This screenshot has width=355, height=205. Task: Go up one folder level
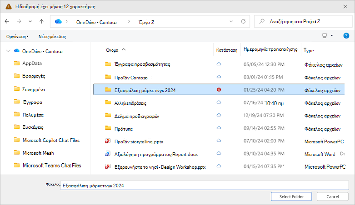pyautogui.click(x=41, y=21)
